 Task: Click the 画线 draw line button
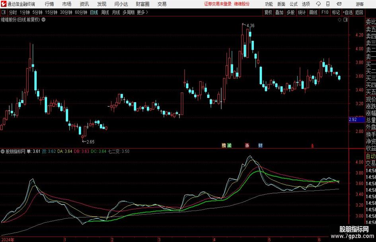click(x=313, y=12)
